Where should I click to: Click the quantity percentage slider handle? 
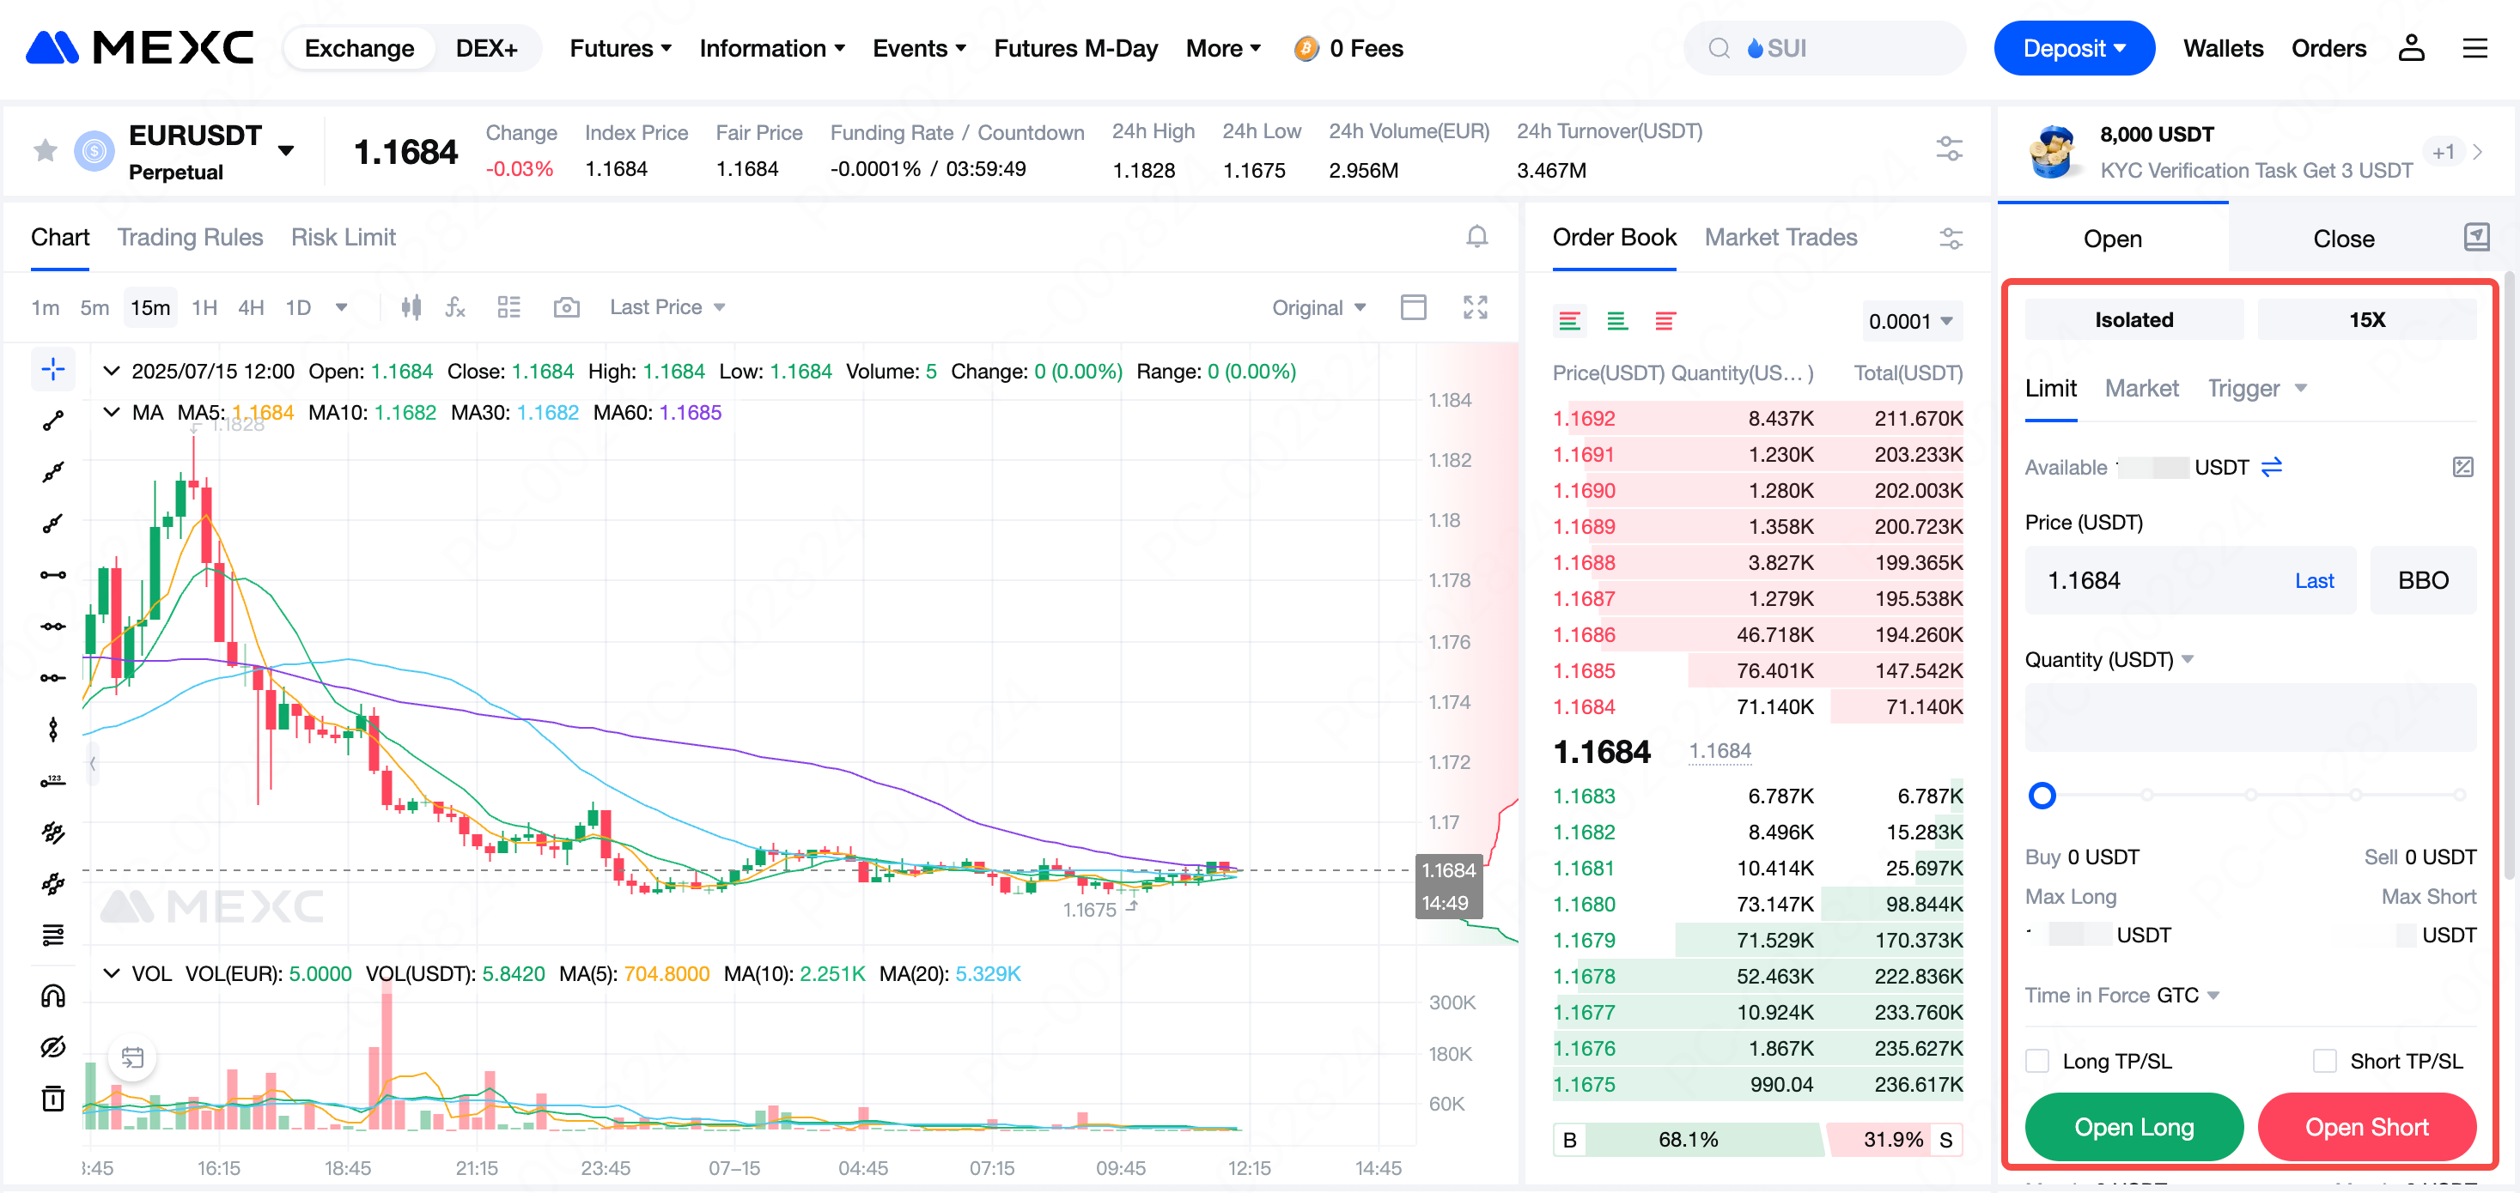tap(2042, 795)
